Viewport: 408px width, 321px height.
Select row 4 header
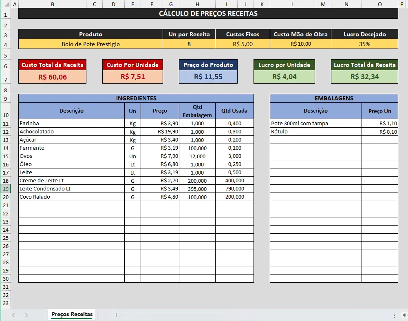click(6, 45)
